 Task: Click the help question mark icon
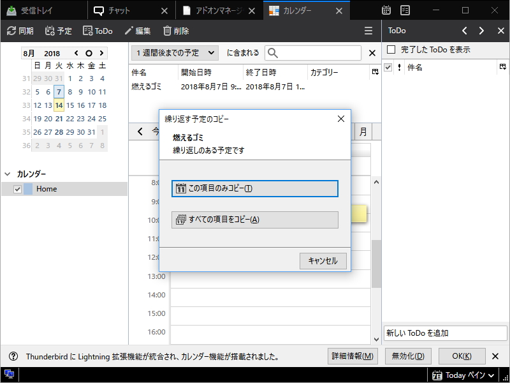click(x=13, y=356)
